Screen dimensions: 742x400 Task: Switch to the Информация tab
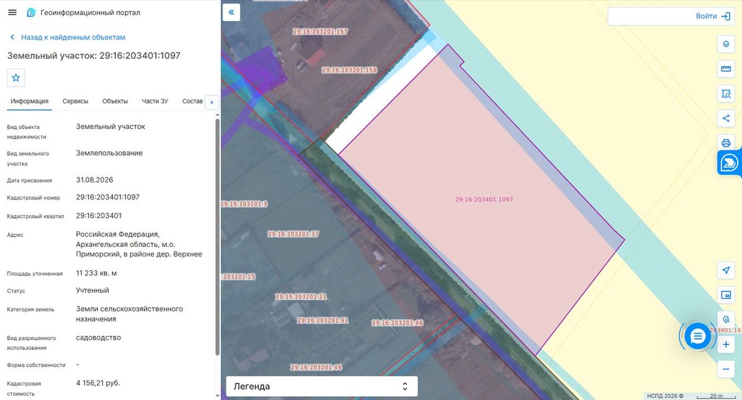[x=30, y=101]
